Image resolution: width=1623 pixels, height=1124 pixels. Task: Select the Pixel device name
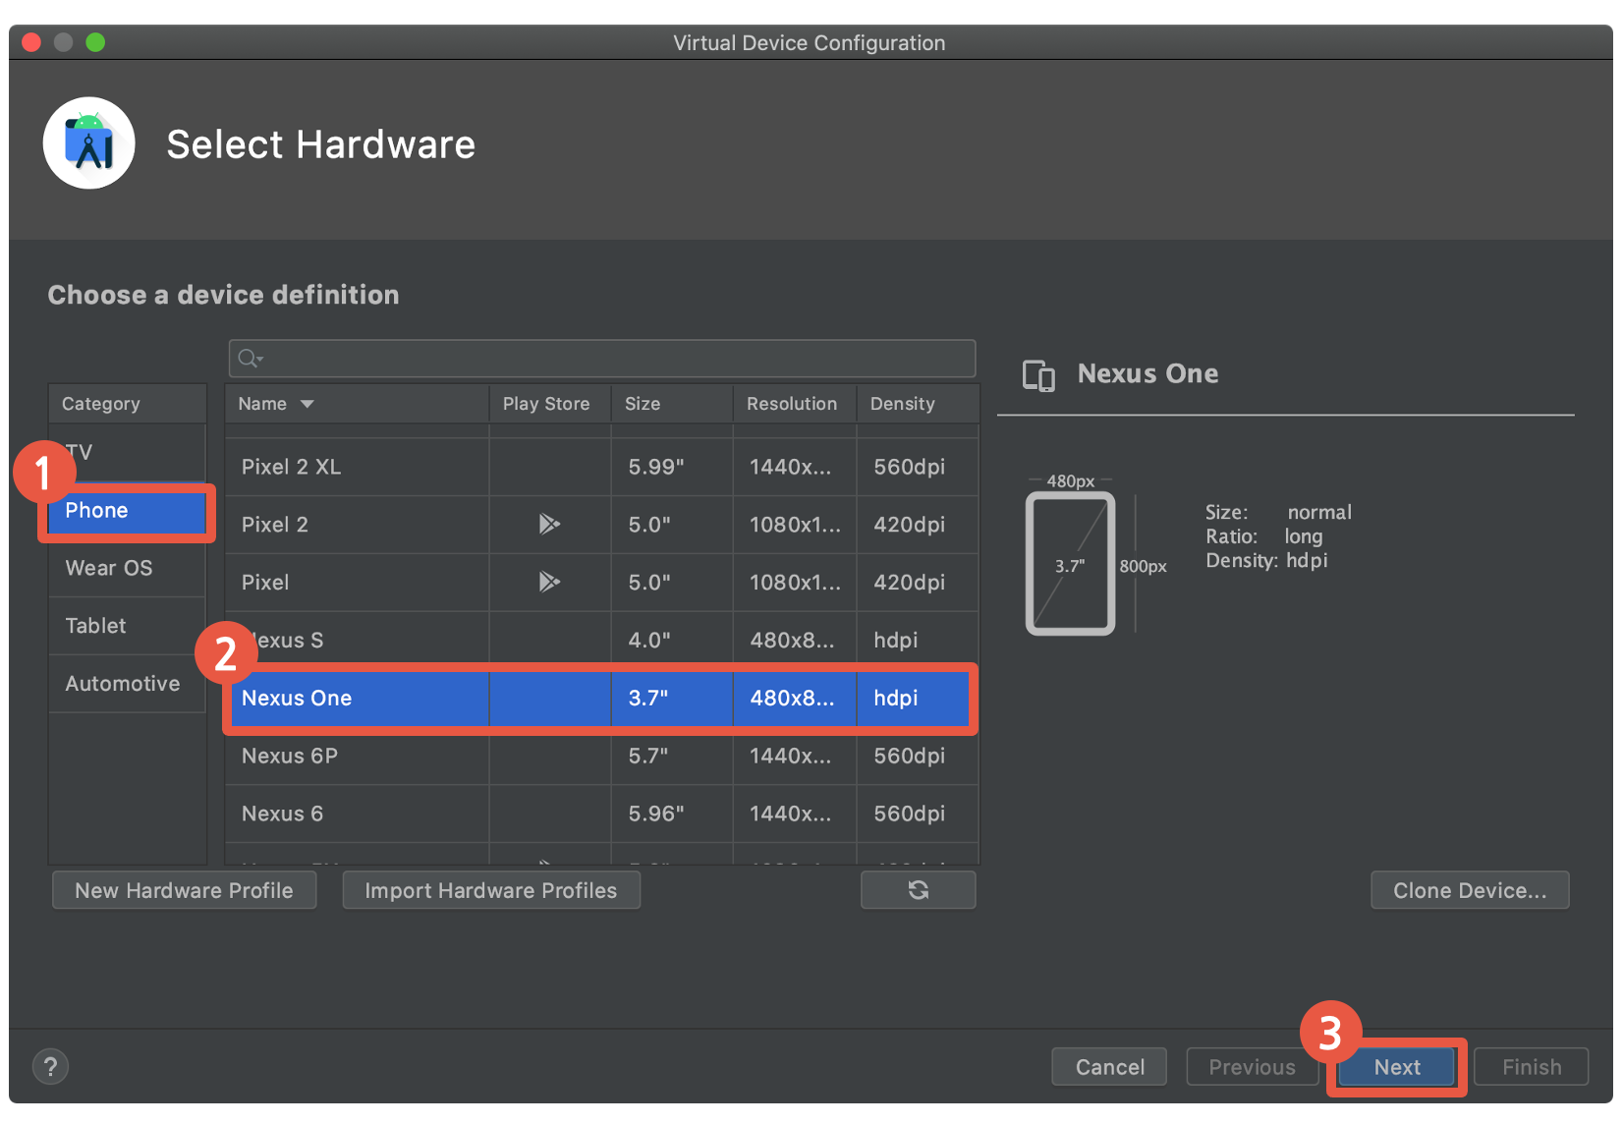coord(265,583)
